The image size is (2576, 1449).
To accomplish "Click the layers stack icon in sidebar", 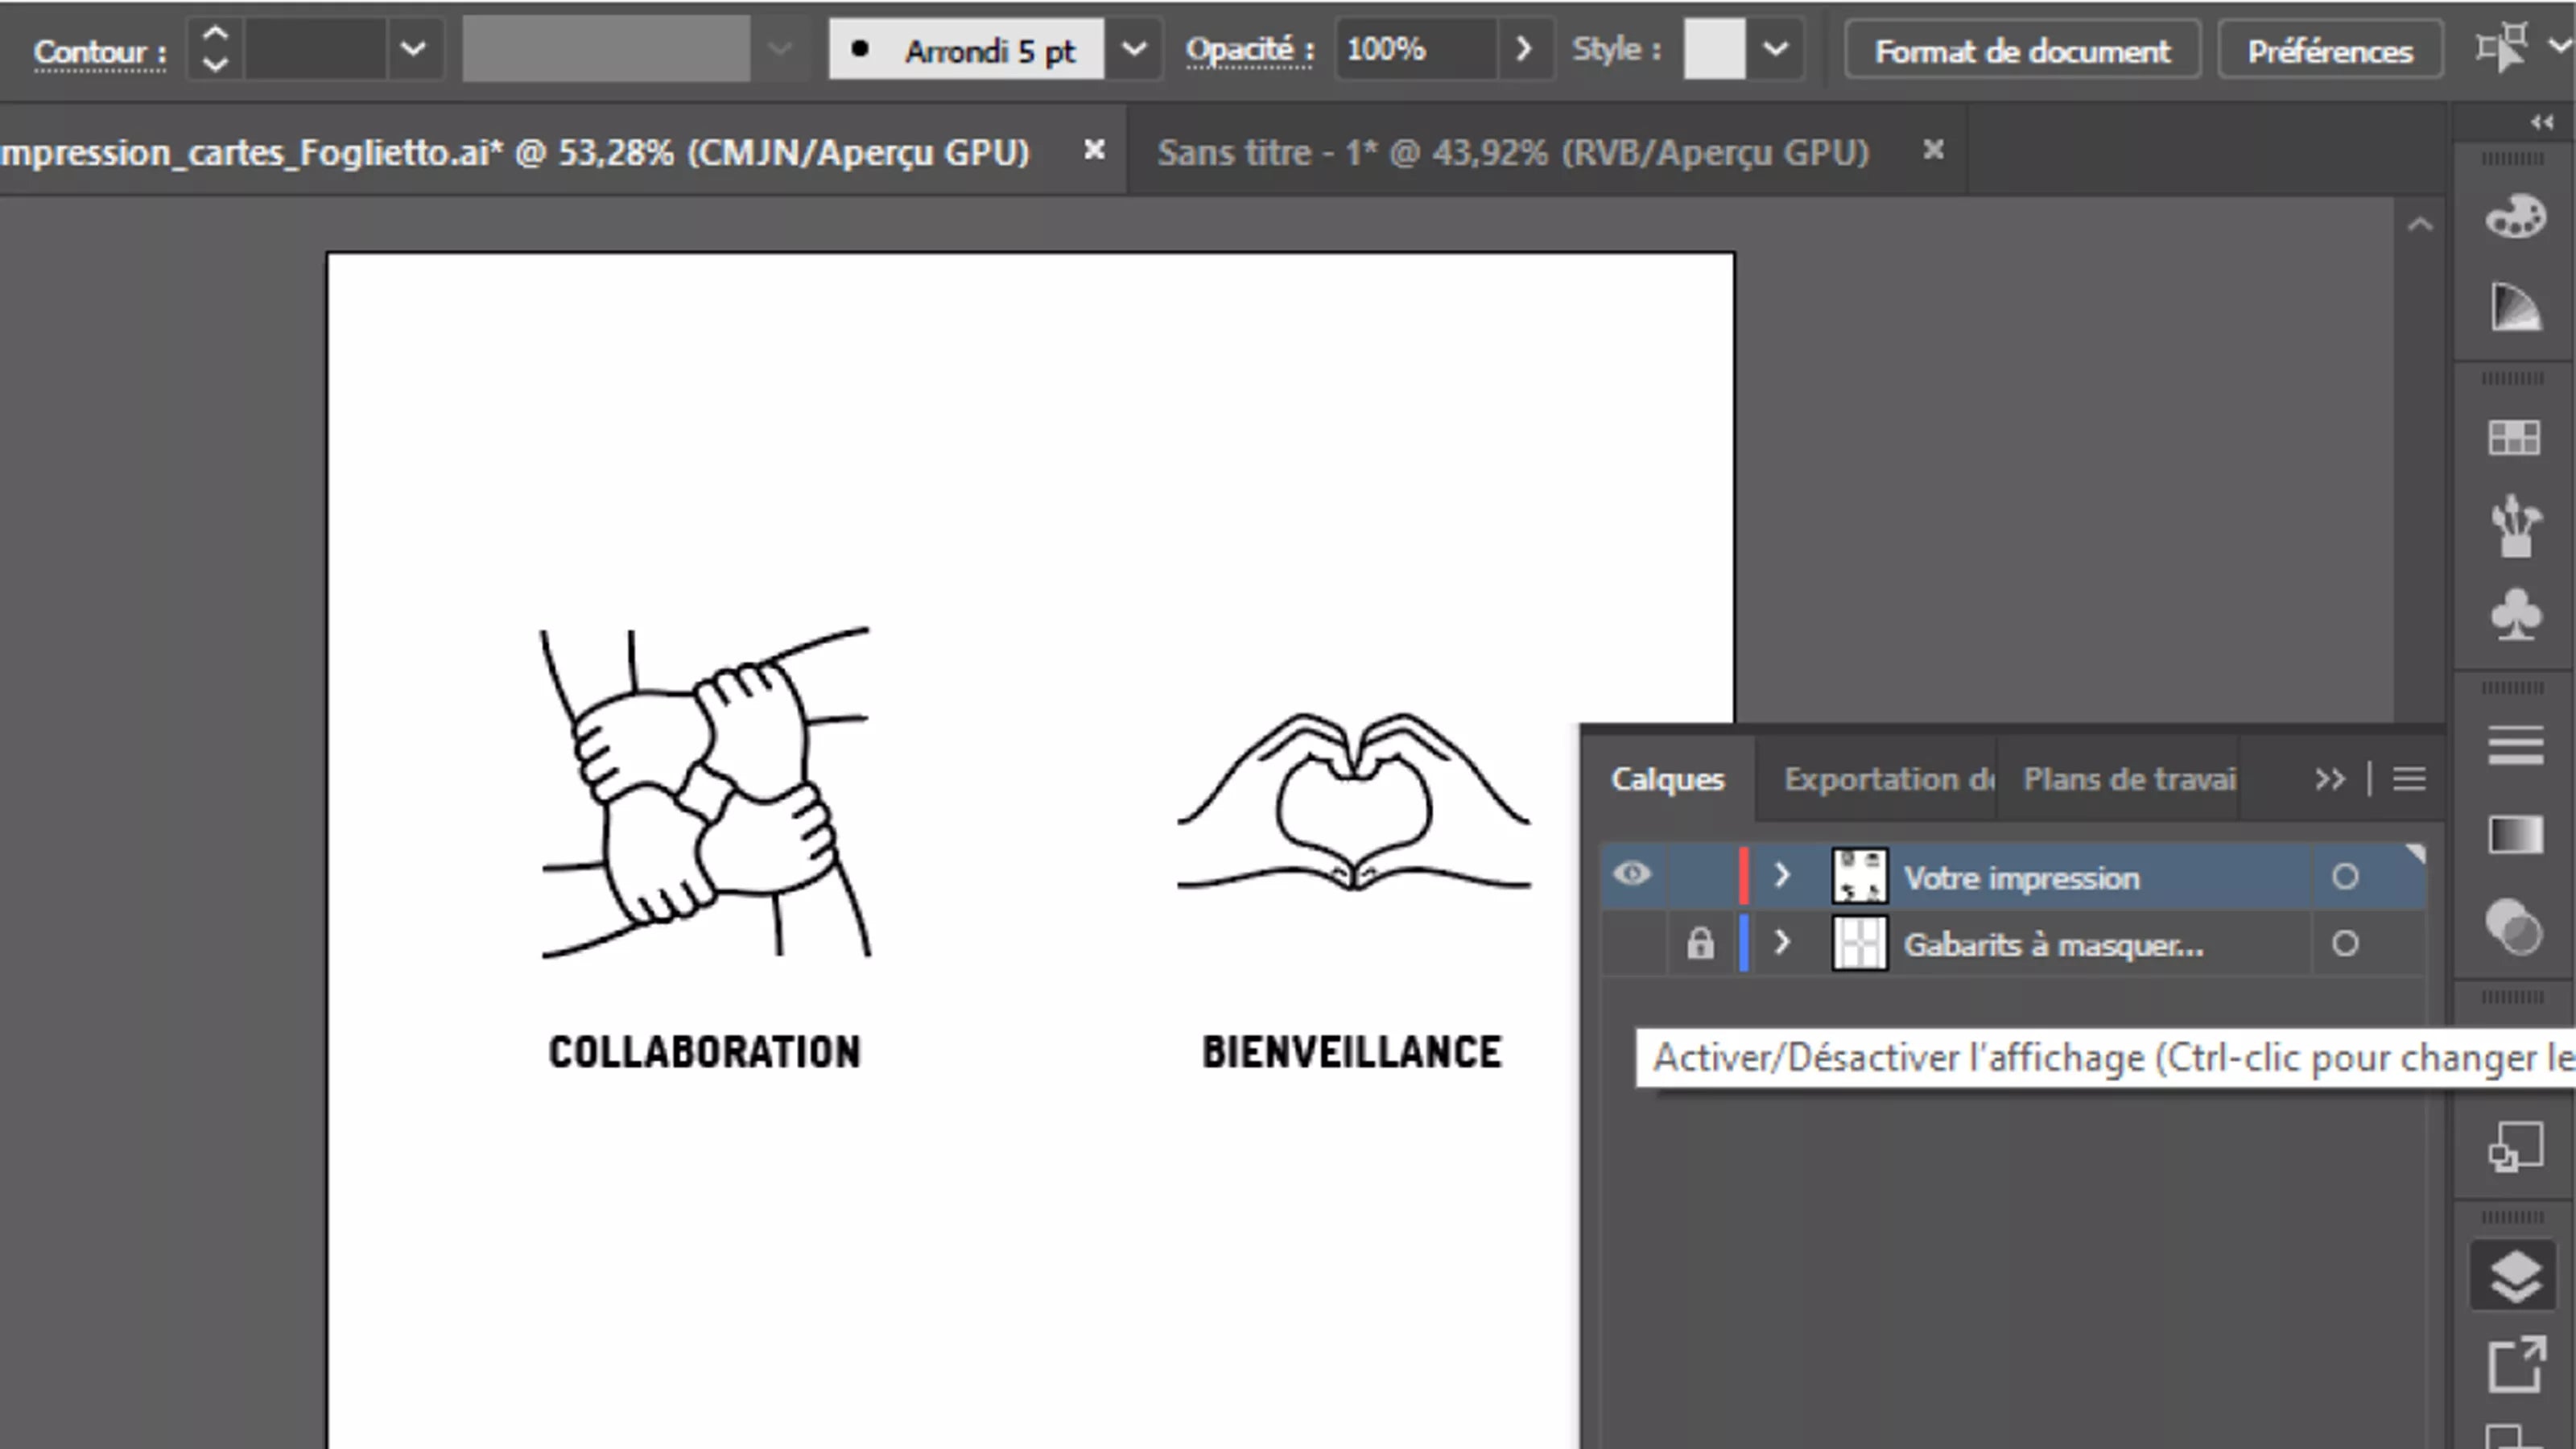I will [x=2516, y=1274].
